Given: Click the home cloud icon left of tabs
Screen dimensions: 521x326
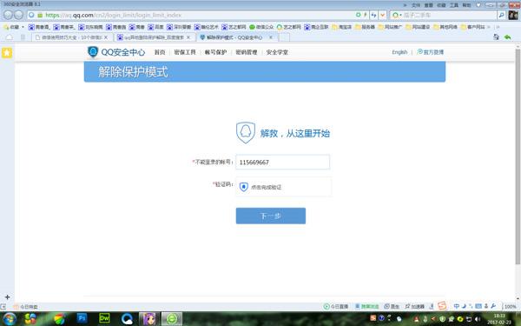Looking at the screenshot, I should 10,37.
